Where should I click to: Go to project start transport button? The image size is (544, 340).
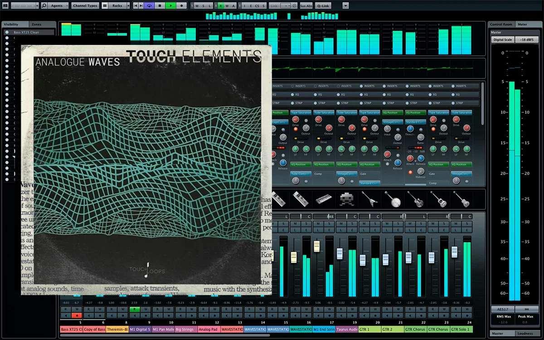[x=136, y=5]
